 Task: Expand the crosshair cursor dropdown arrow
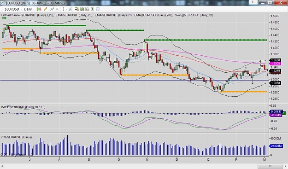(x=66, y=9)
